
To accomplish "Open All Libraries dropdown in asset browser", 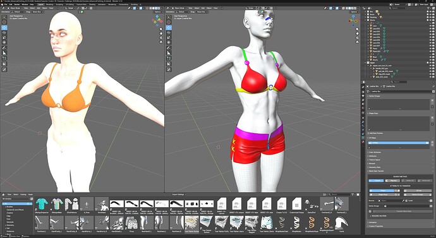I will (x=17, y=199).
